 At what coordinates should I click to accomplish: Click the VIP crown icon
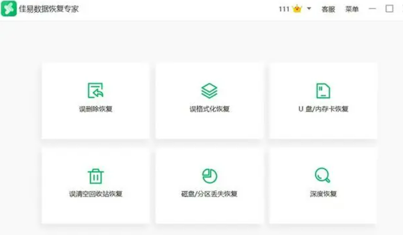pyautogui.click(x=297, y=9)
